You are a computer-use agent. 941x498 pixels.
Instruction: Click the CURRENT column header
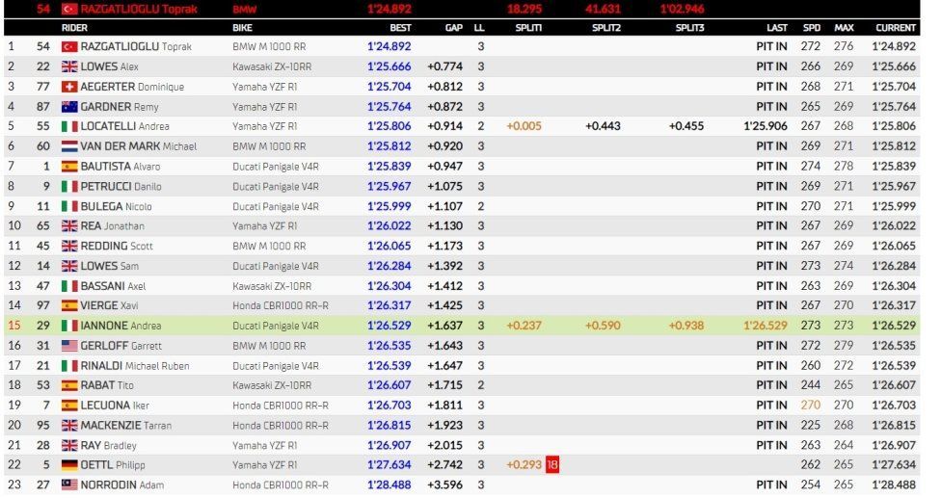tap(896, 28)
